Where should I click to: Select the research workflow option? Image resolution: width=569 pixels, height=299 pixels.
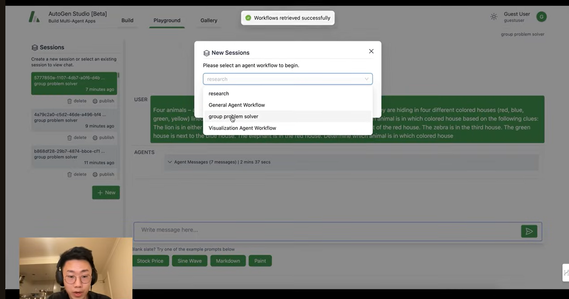point(219,94)
